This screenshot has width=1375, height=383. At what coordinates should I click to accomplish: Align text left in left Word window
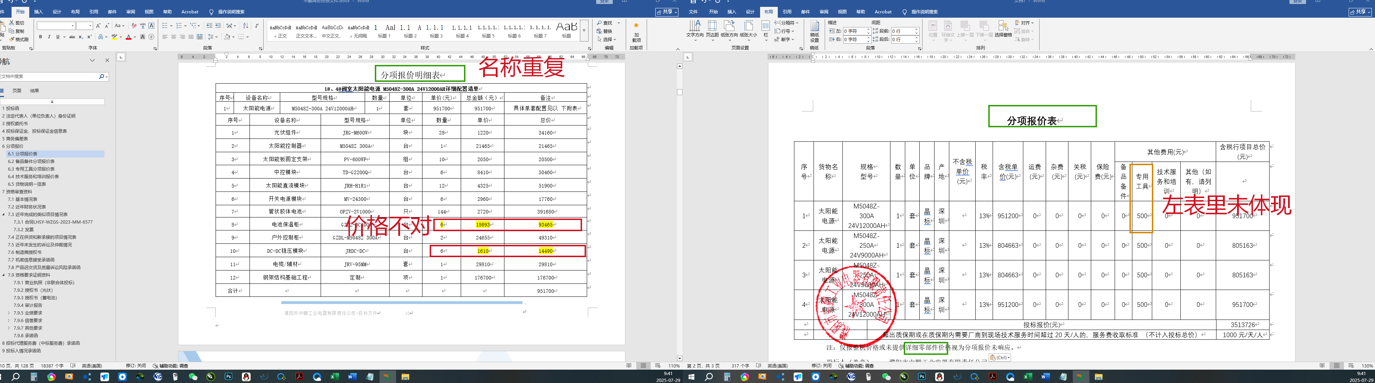tap(165, 37)
